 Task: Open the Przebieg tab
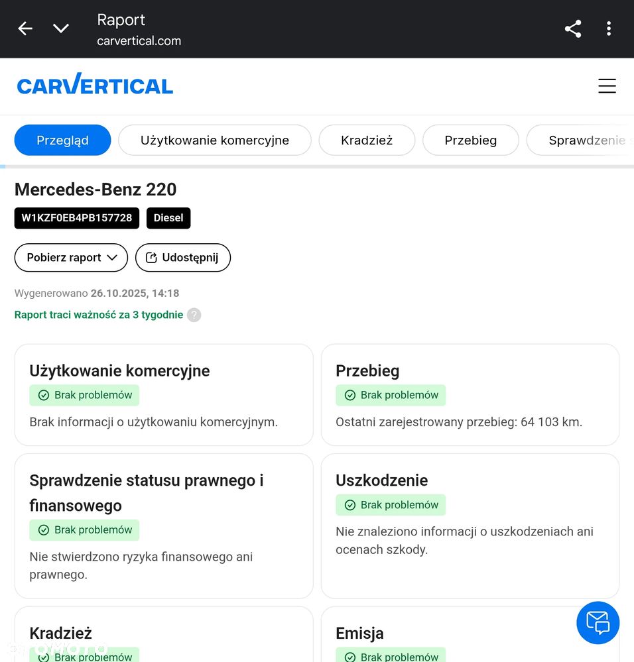471,140
